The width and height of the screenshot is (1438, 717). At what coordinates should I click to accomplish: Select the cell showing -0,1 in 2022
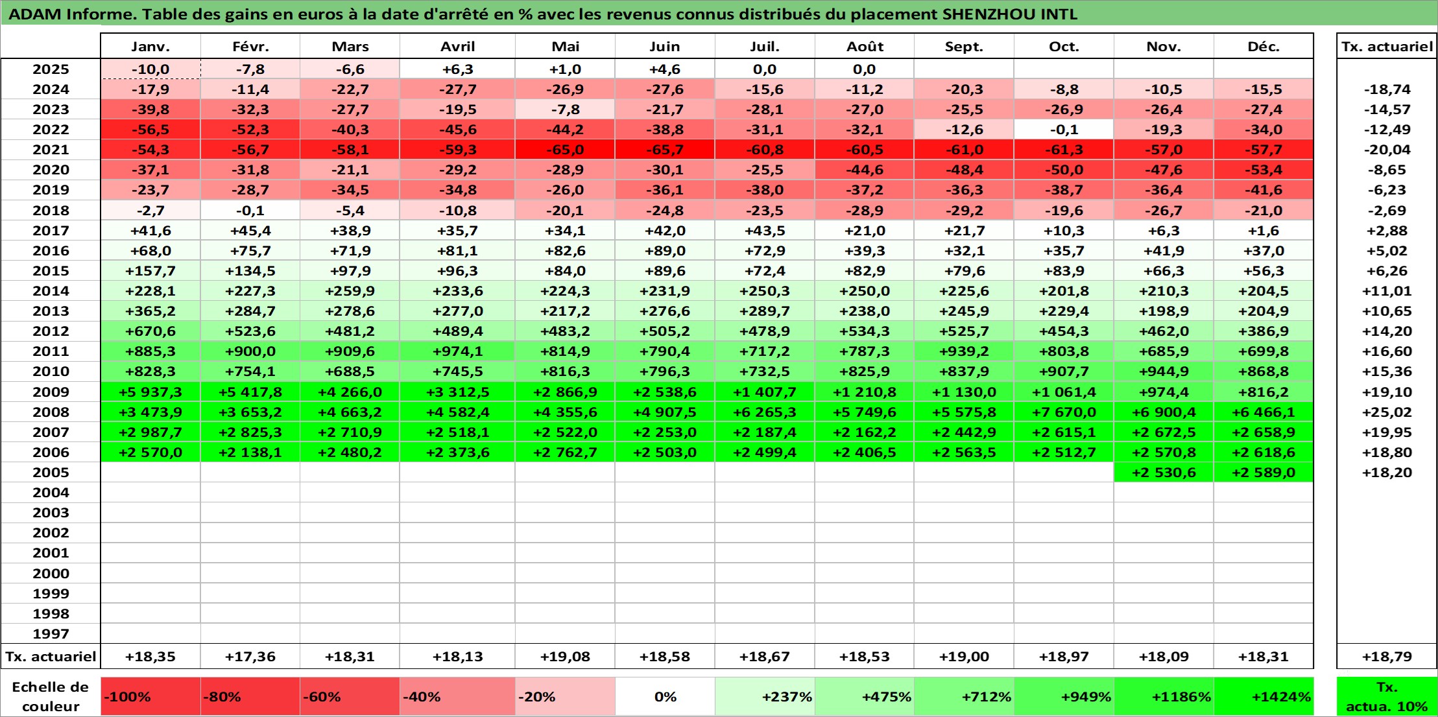click(x=1064, y=130)
